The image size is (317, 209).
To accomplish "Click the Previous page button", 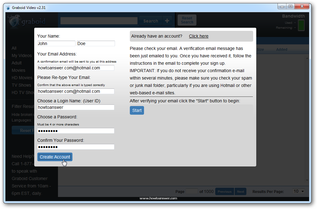I will pyautogui.click(x=224, y=191).
